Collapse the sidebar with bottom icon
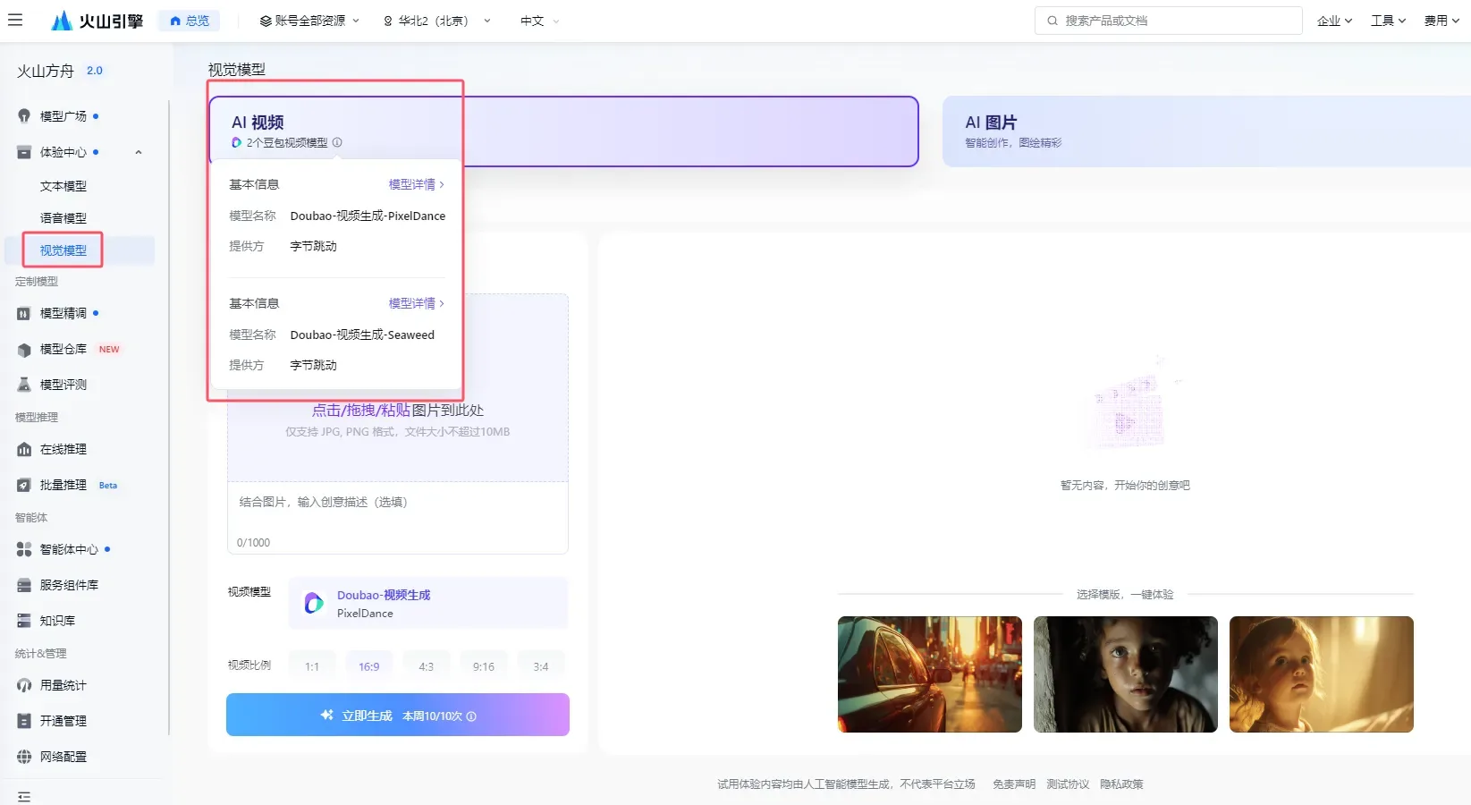This screenshot has width=1471, height=805. [x=24, y=796]
